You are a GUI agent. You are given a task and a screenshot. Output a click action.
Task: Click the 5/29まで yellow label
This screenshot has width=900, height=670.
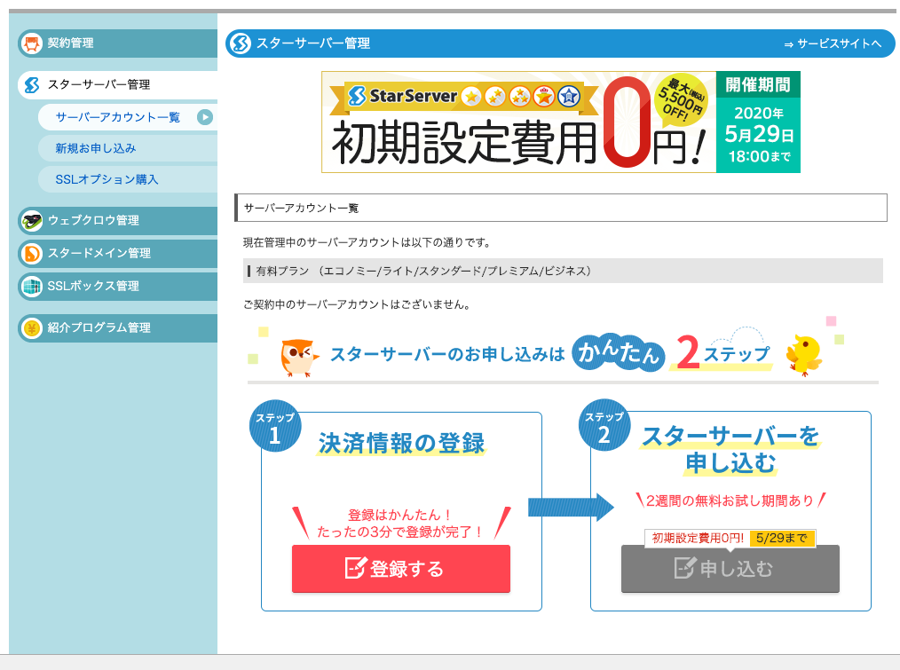[781, 538]
